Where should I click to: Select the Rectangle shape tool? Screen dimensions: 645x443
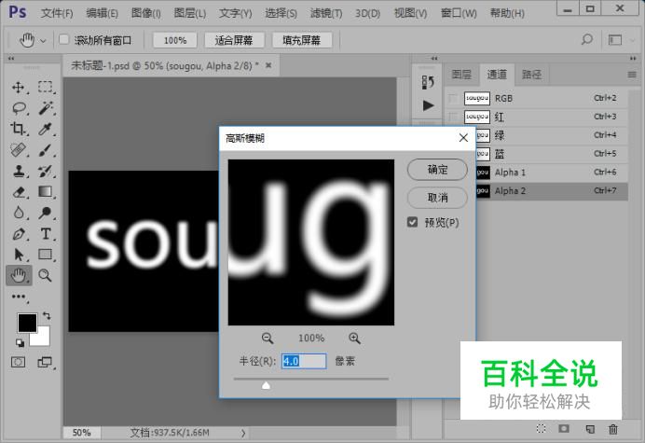(x=45, y=255)
